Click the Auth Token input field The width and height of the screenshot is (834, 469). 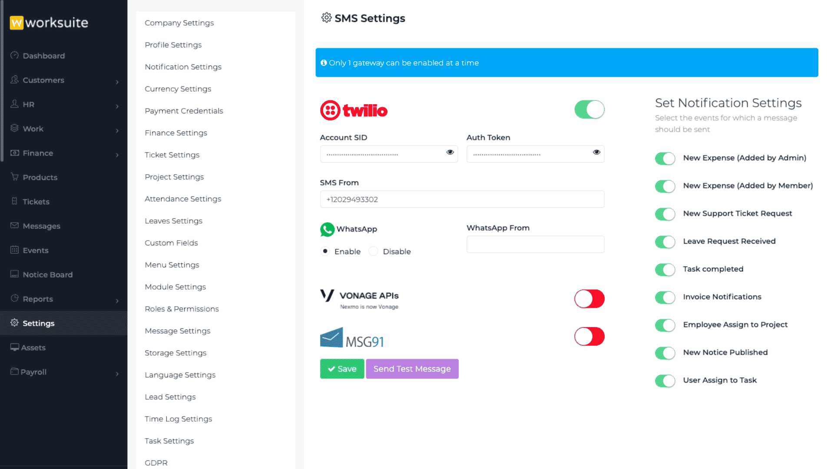pyautogui.click(x=535, y=154)
